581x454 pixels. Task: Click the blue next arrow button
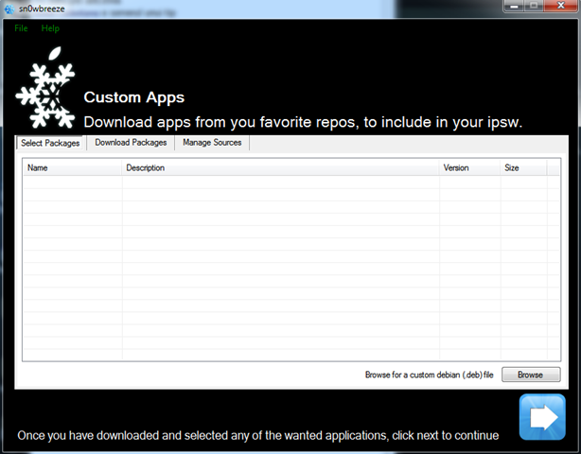542,417
